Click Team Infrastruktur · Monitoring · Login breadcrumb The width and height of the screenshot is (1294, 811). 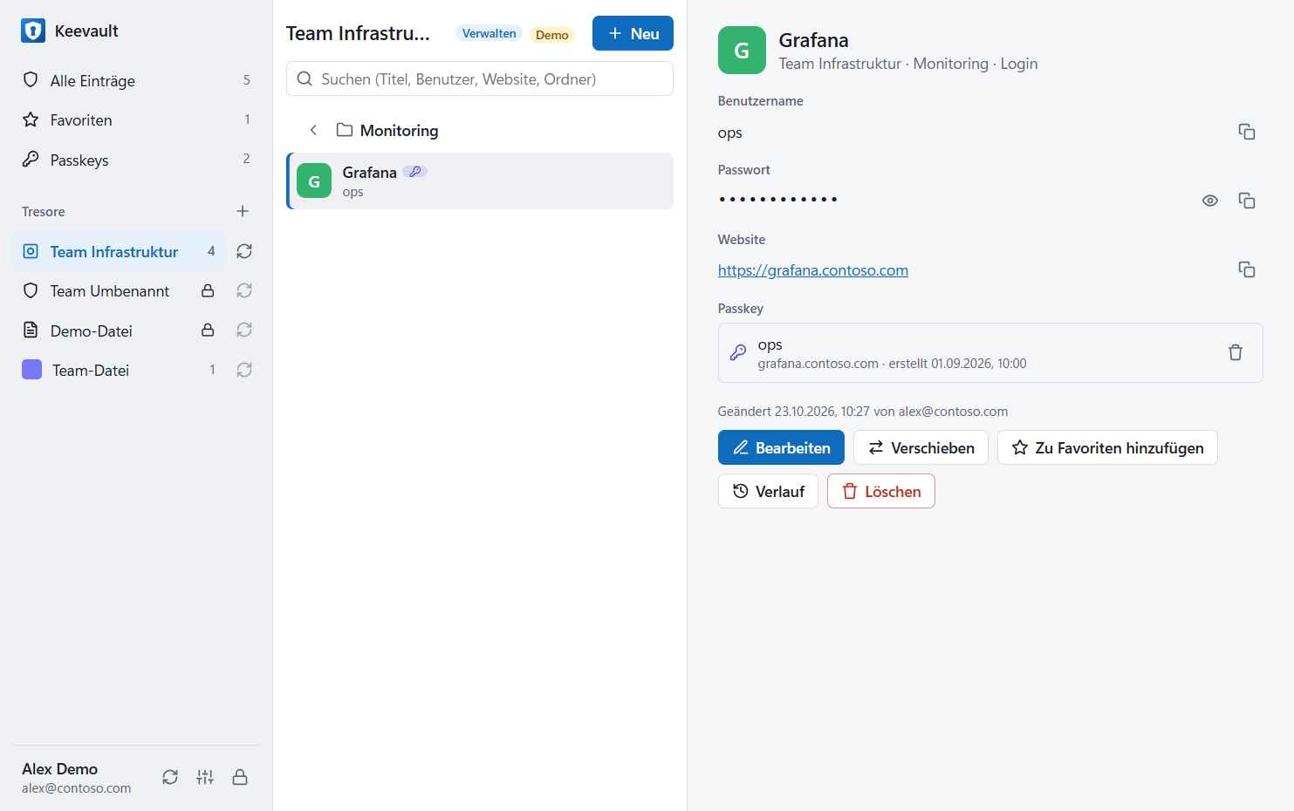(908, 64)
